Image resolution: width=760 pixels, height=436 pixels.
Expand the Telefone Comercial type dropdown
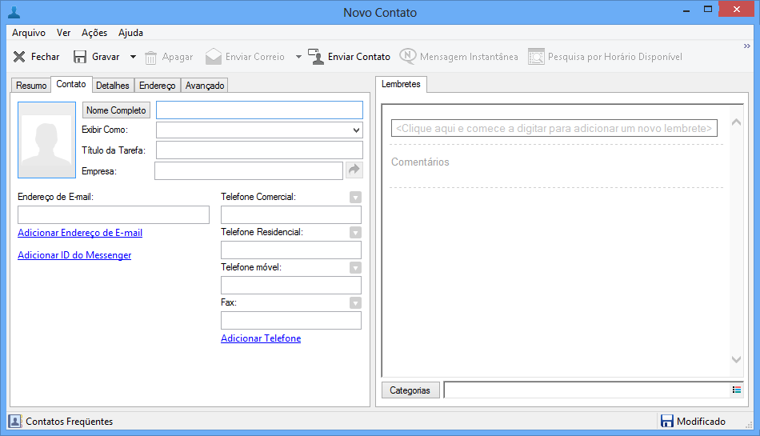click(x=355, y=197)
